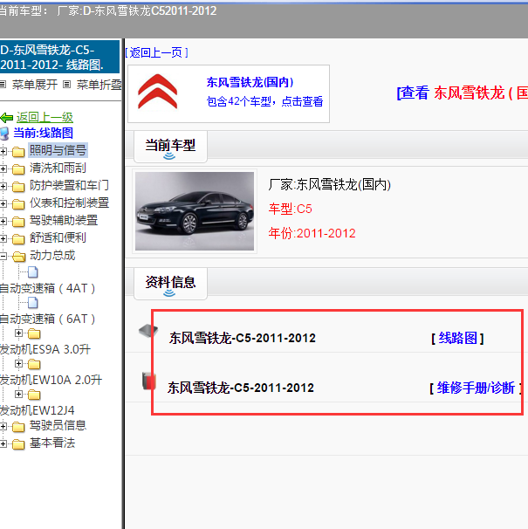Click 返回上一级 link in sidebar
Image resolution: width=528 pixels, height=529 pixels.
(x=45, y=117)
